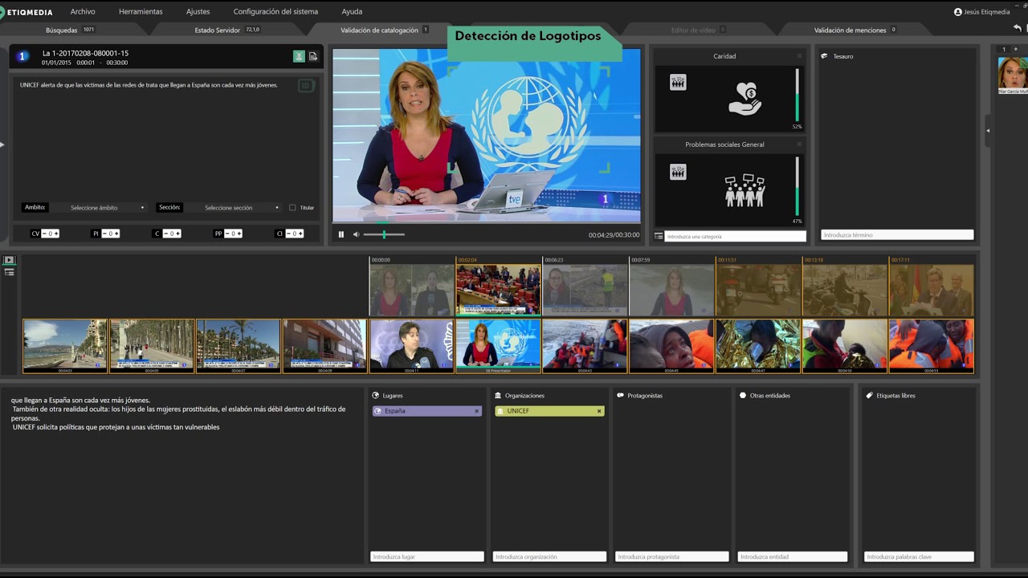Click the video progress bar under the player
This screenshot has height=578, width=1028.
pos(487,222)
